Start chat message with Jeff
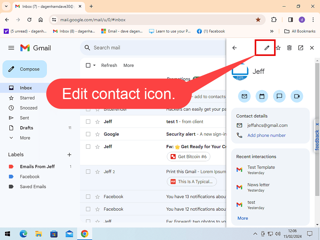 click(x=279, y=96)
